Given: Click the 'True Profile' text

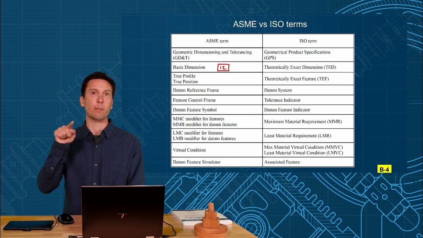Looking at the screenshot, I should click(x=184, y=76).
